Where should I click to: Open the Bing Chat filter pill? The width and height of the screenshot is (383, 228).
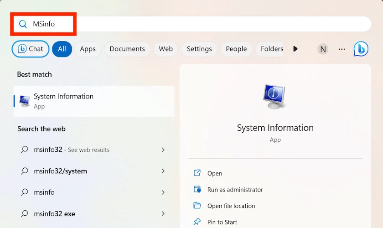coord(31,49)
